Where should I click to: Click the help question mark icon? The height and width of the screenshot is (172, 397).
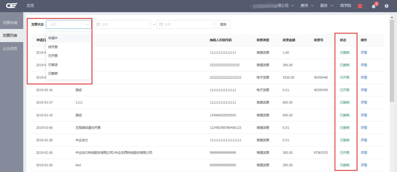[x=387, y=6]
